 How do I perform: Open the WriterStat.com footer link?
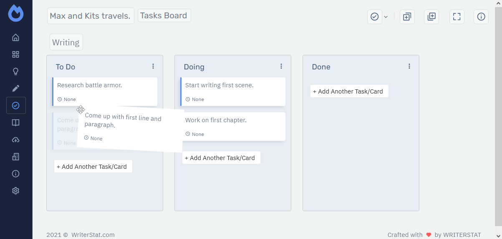tap(93, 235)
